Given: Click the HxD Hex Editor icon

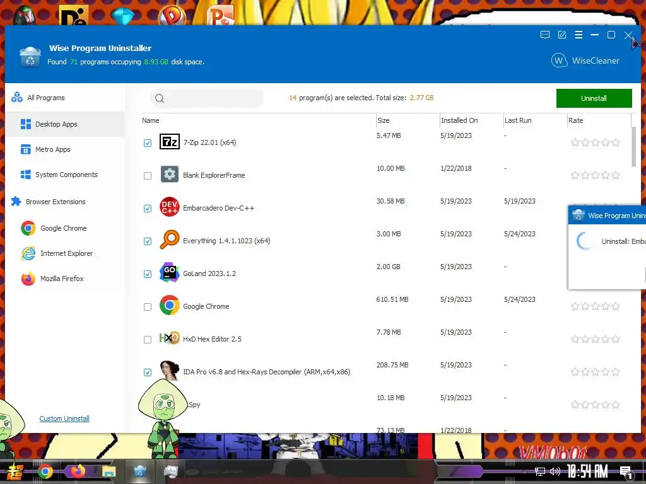Looking at the screenshot, I should click(x=169, y=338).
